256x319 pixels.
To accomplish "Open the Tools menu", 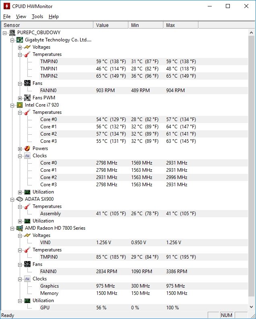I will point(37,16).
